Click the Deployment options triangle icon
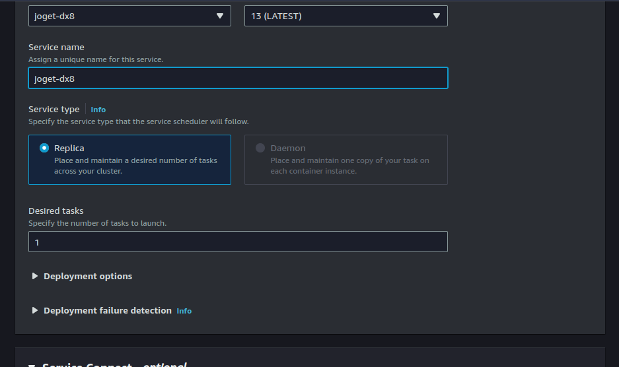 (35, 277)
